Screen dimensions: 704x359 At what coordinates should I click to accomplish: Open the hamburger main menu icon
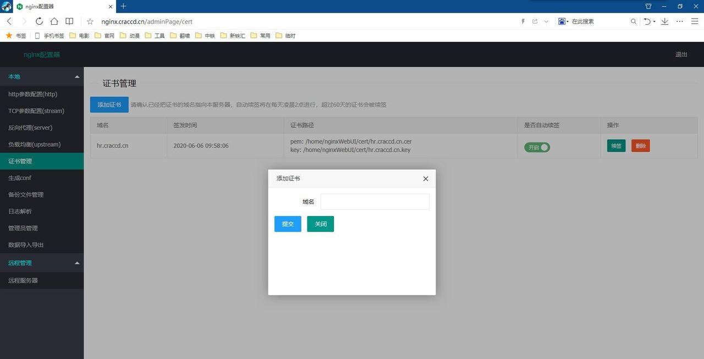694,21
